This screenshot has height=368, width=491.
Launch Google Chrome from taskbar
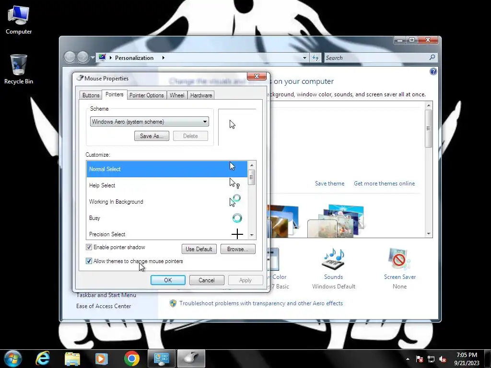click(131, 358)
